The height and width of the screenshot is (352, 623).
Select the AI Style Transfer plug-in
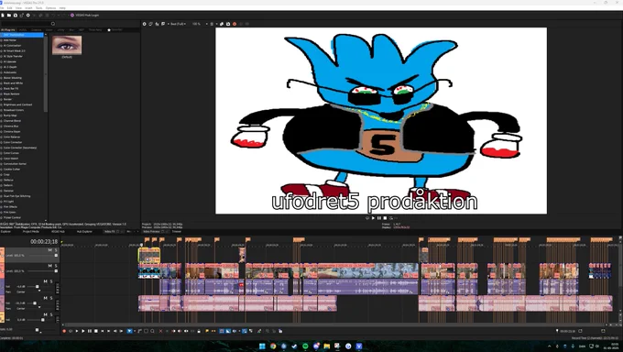coord(13,57)
